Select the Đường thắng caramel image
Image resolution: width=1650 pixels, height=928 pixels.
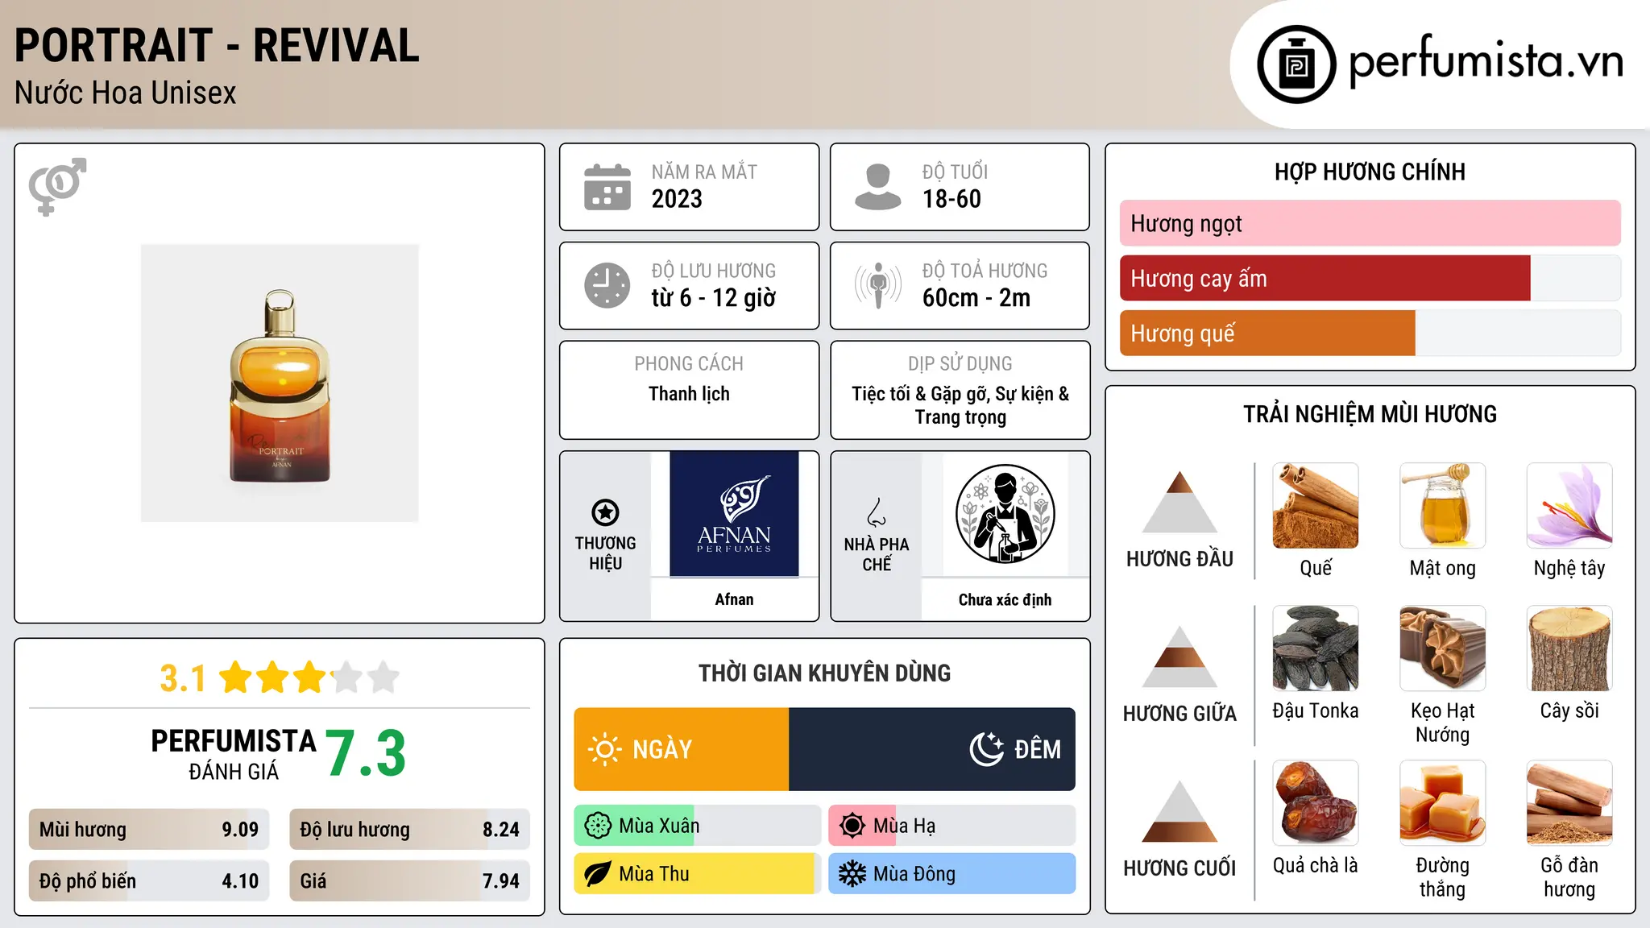coord(1442,803)
